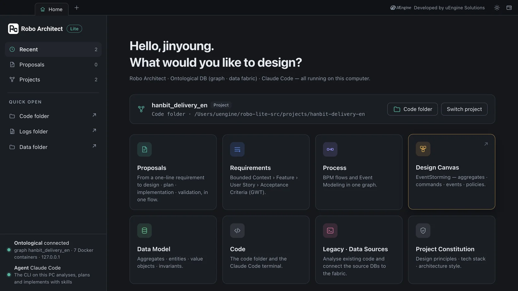Click the hanbit_delivery_en project icon
This screenshot has height=291, width=518.
(141, 109)
